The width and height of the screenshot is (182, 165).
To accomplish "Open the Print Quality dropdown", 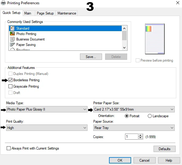I will 47,128.
